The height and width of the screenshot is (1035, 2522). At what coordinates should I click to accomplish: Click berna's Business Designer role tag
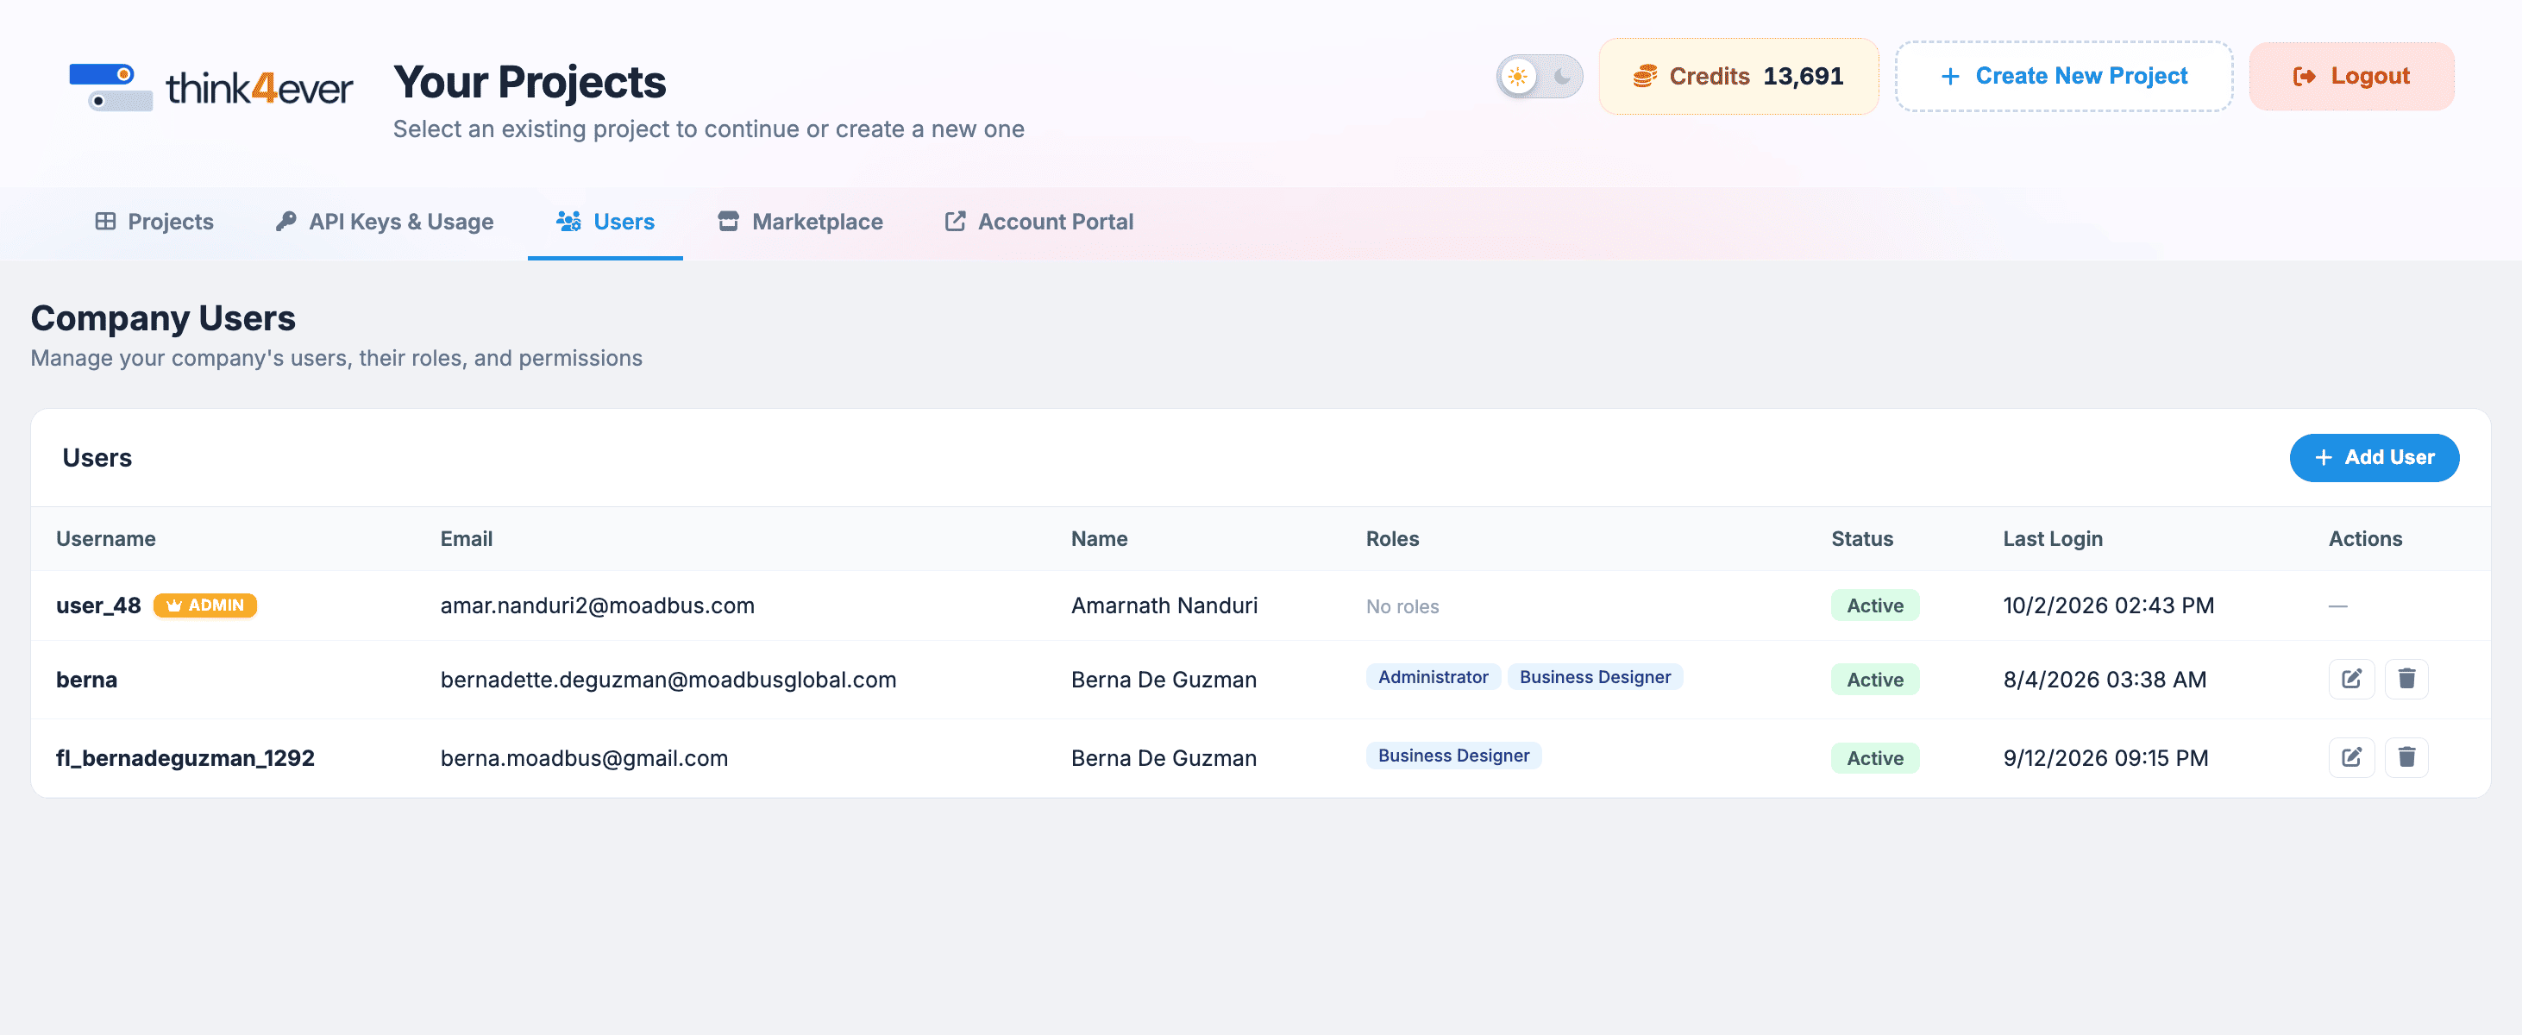coord(1594,676)
